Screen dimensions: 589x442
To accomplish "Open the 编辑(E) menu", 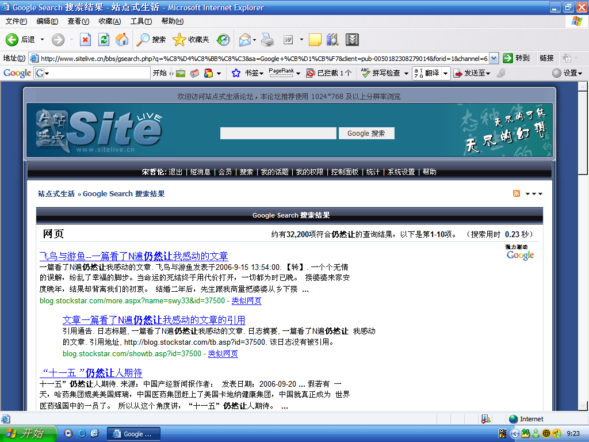I will pos(47,21).
